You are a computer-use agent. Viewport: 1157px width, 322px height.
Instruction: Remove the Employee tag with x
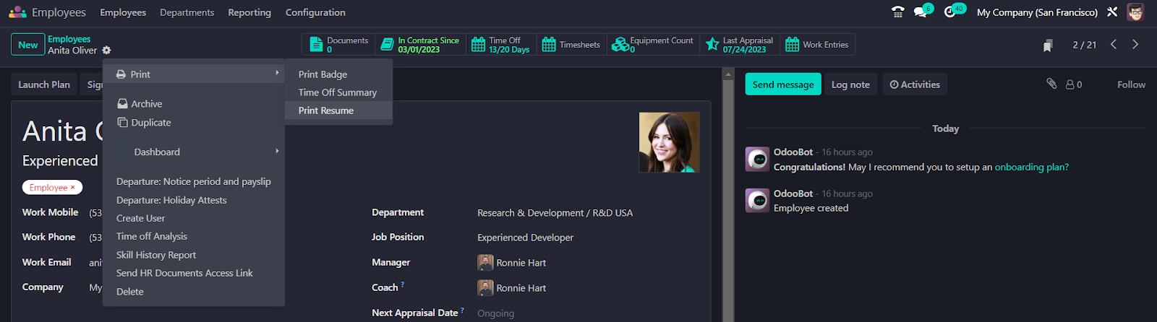[x=72, y=188]
